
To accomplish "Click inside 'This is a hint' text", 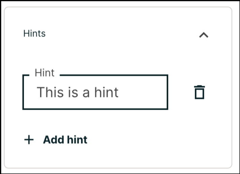I will pyautogui.click(x=77, y=92).
